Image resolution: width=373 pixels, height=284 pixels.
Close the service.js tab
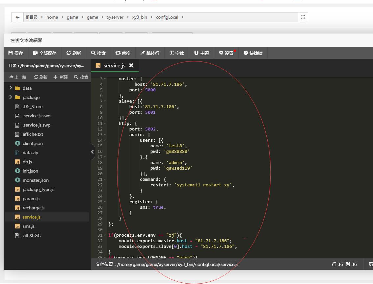point(131,65)
